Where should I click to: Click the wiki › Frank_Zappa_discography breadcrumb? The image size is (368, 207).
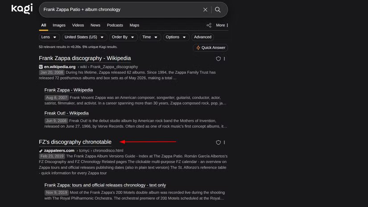108,67
